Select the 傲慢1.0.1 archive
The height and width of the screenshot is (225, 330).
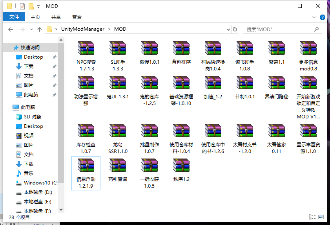pyautogui.click(x=150, y=53)
